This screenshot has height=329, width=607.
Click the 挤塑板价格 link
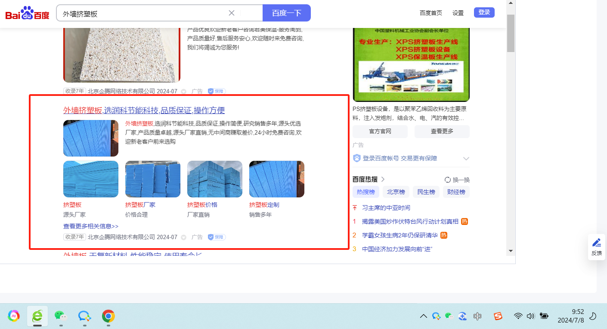click(202, 205)
